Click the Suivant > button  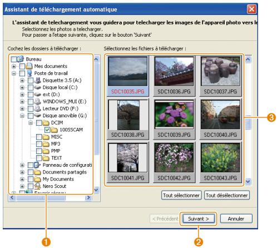click(x=199, y=219)
